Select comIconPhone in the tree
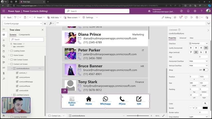 (x=25, y=86)
